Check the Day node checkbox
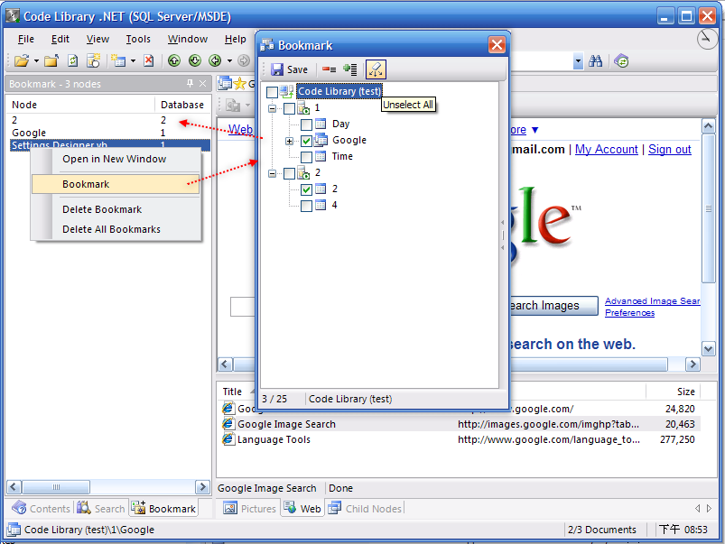Viewport: 725px width, 544px height. pyautogui.click(x=306, y=124)
